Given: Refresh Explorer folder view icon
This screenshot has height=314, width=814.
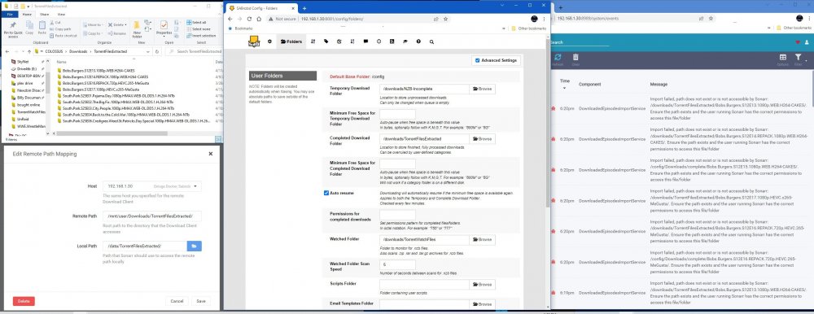Looking at the screenshot, I should click(157, 51).
